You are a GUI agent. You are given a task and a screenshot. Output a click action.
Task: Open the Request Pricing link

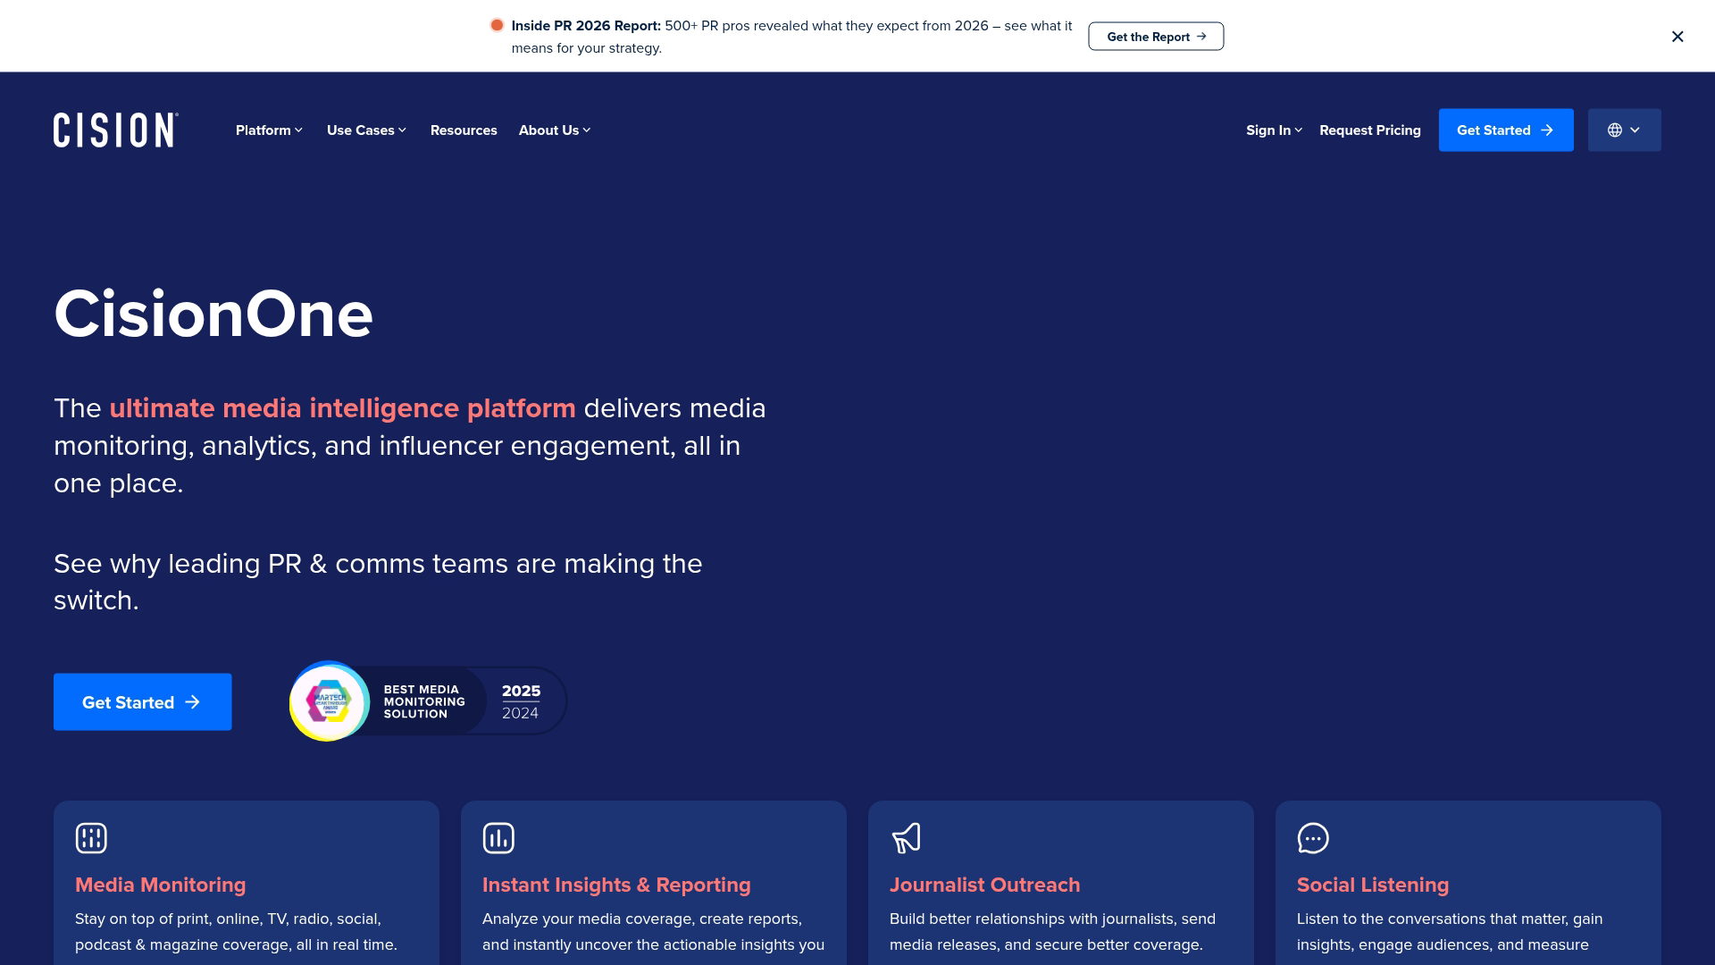(1369, 130)
